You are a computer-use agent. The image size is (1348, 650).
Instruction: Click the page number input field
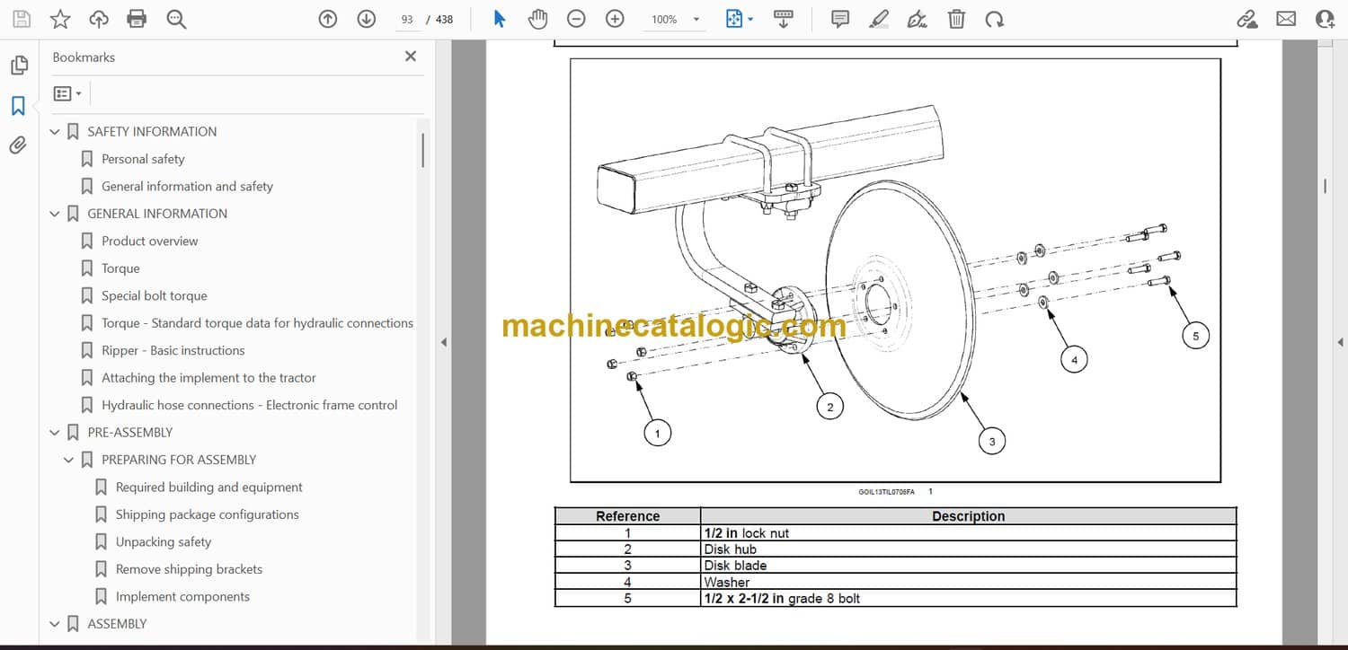coord(407,19)
